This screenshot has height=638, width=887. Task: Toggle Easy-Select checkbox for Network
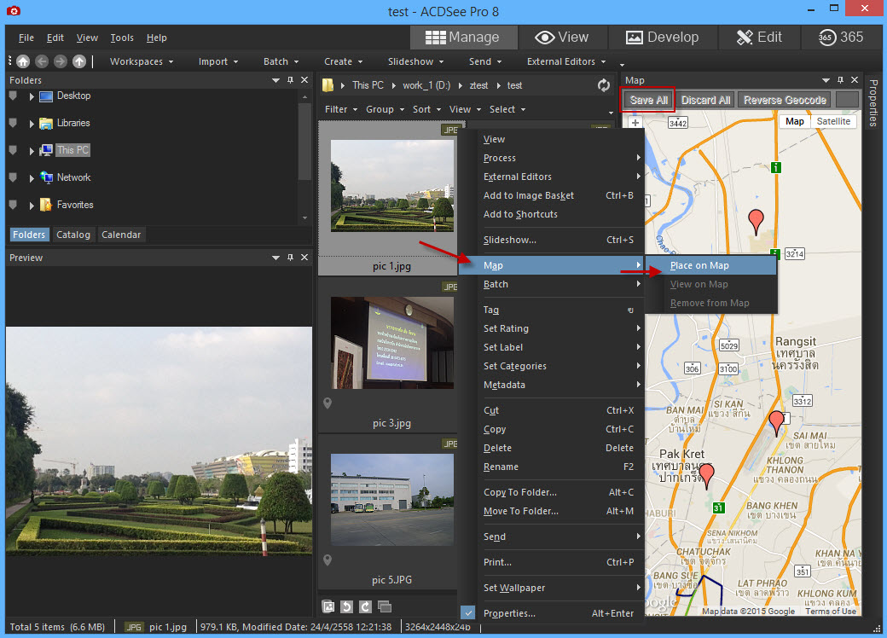click(x=13, y=177)
